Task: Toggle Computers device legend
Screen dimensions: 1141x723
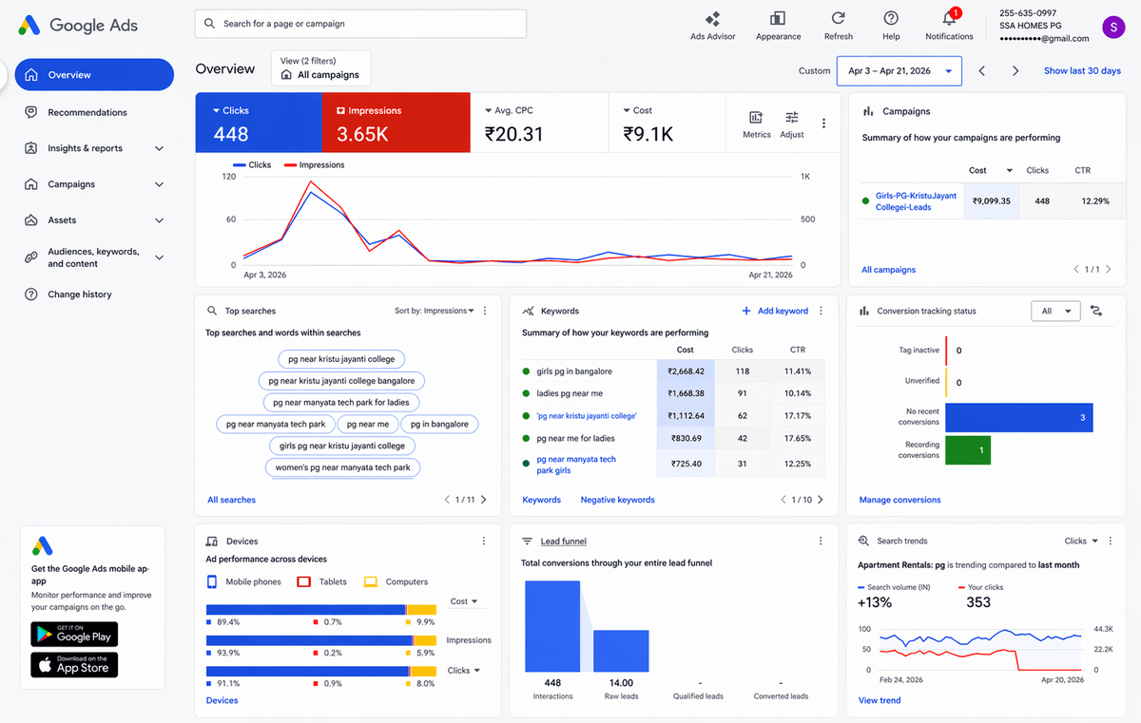Action: point(396,581)
